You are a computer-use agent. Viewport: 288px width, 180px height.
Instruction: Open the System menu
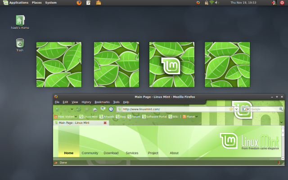[51, 3]
